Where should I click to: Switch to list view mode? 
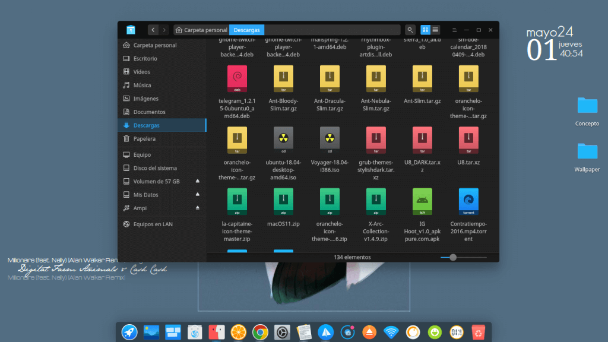tap(435, 30)
